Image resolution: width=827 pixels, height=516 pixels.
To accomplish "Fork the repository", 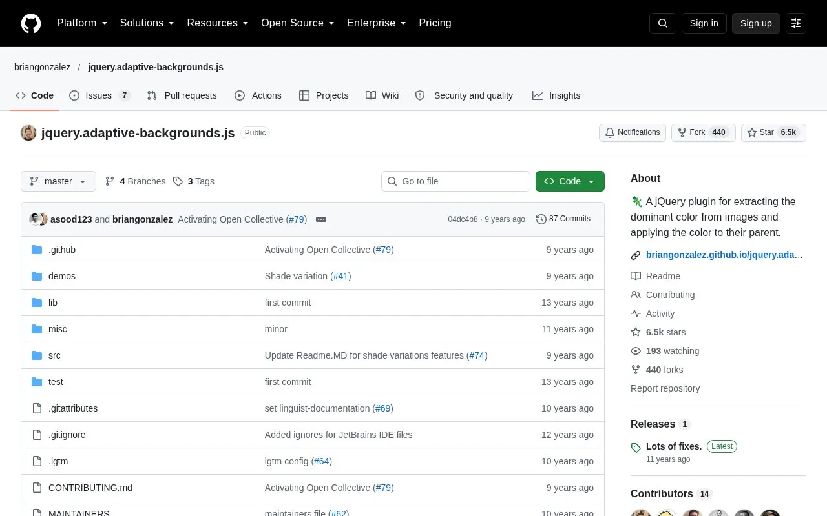I will pos(703,133).
